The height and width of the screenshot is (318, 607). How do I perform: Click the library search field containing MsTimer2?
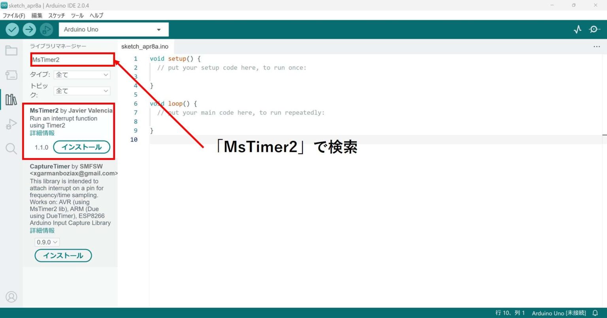pos(72,59)
